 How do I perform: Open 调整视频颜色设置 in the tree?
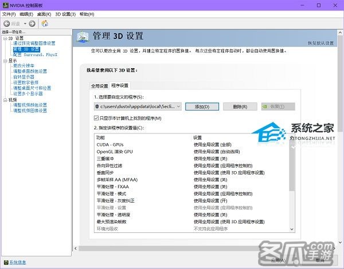[30, 105]
